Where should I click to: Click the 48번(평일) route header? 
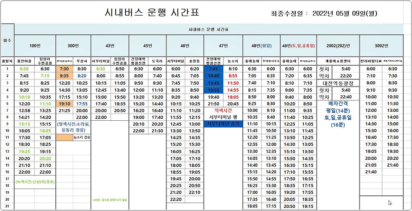pyautogui.click(x=261, y=46)
